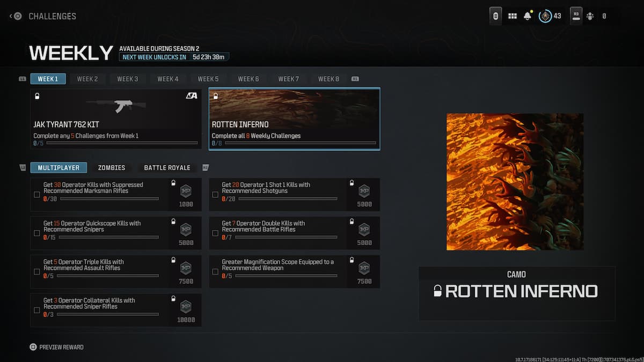Screen dimensions: 644x362
Task: Check the Quickscope Kills challenge box
Action: [37, 233]
